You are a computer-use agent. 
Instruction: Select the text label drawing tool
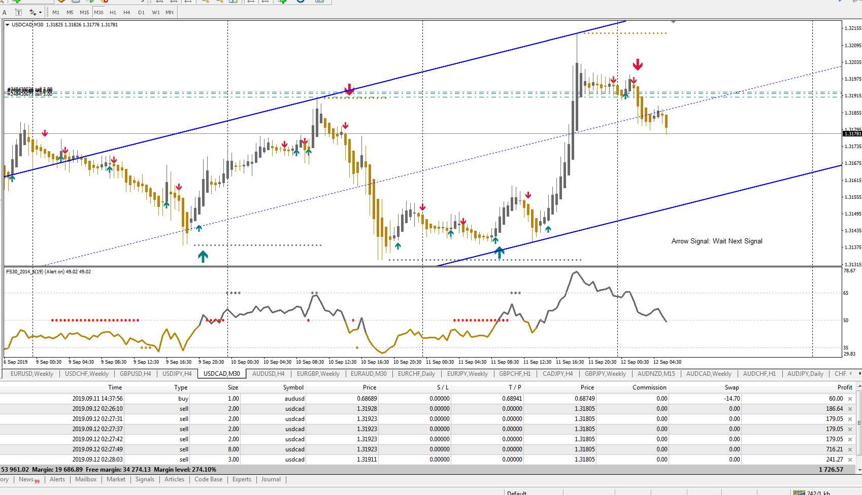click(19, 12)
